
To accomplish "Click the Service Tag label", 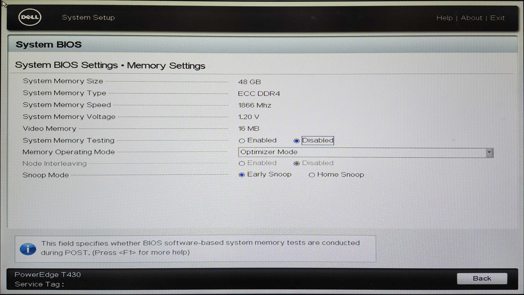I will pyautogui.click(x=39, y=284).
